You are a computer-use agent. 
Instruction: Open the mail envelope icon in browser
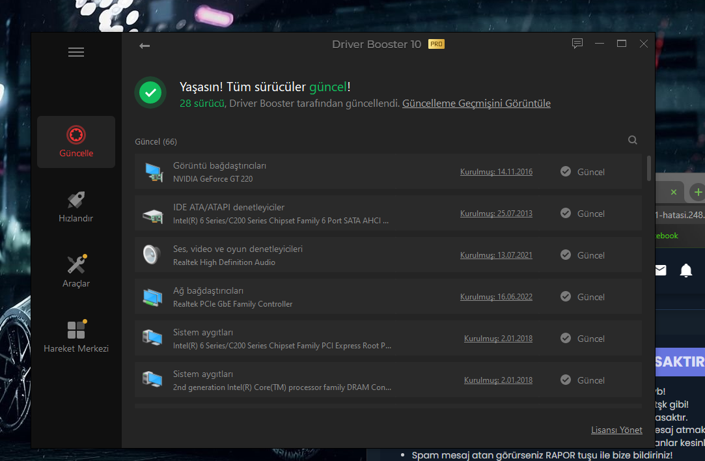[x=661, y=270]
